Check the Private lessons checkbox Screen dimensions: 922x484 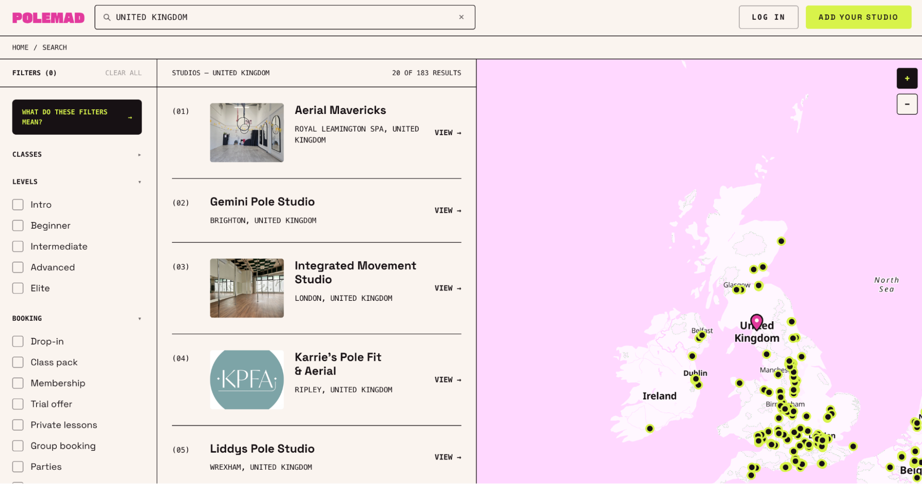pyautogui.click(x=18, y=425)
